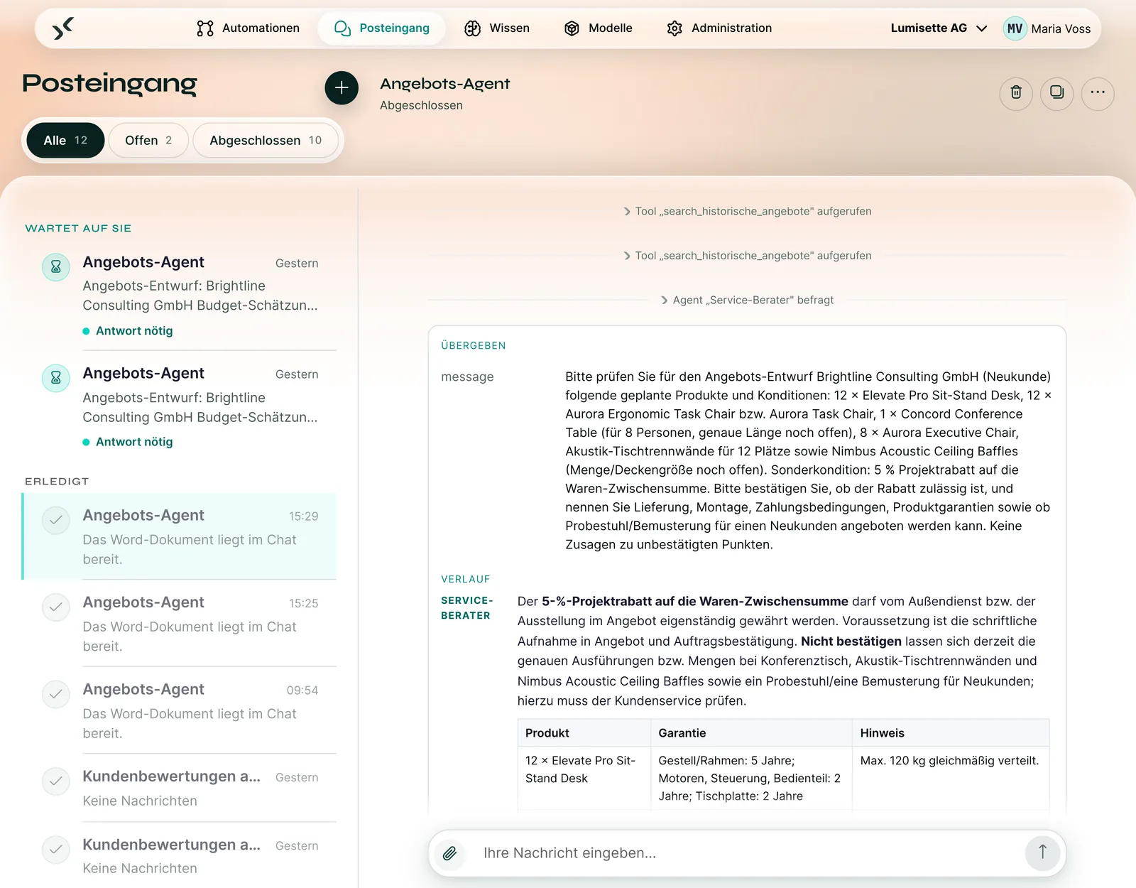Click the 'Abgeschlossen' status under Angebots-Agent title

point(421,105)
